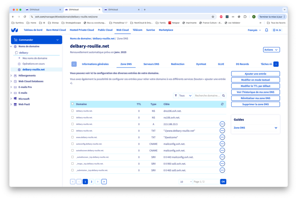This screenshot has height=200, width=298.
Task: Click the Recherche domaine search field
Action: (x=207, y=96)
